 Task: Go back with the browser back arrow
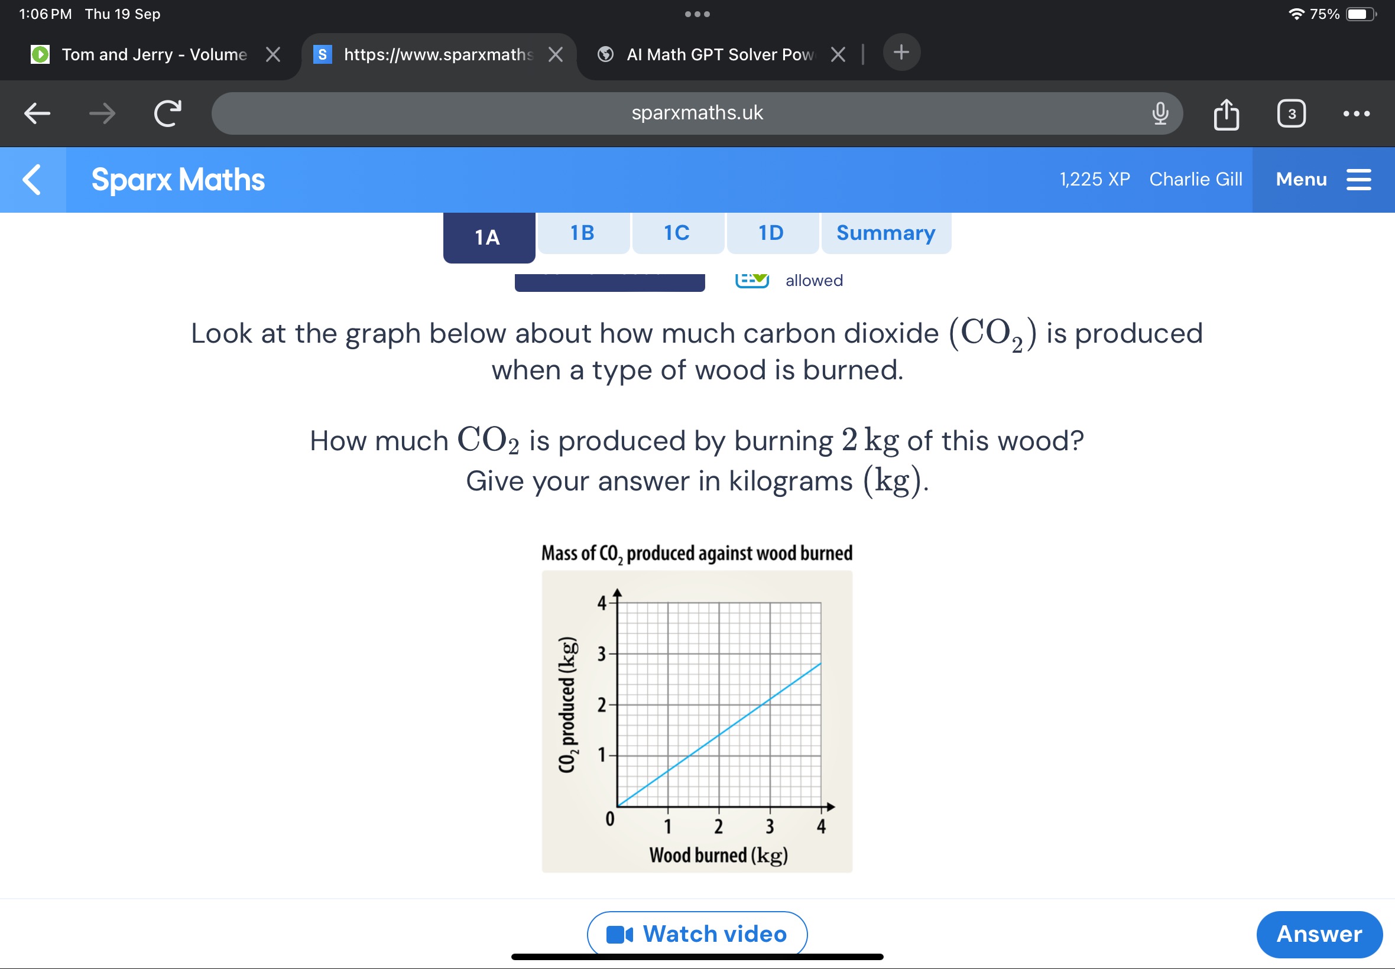37,113
